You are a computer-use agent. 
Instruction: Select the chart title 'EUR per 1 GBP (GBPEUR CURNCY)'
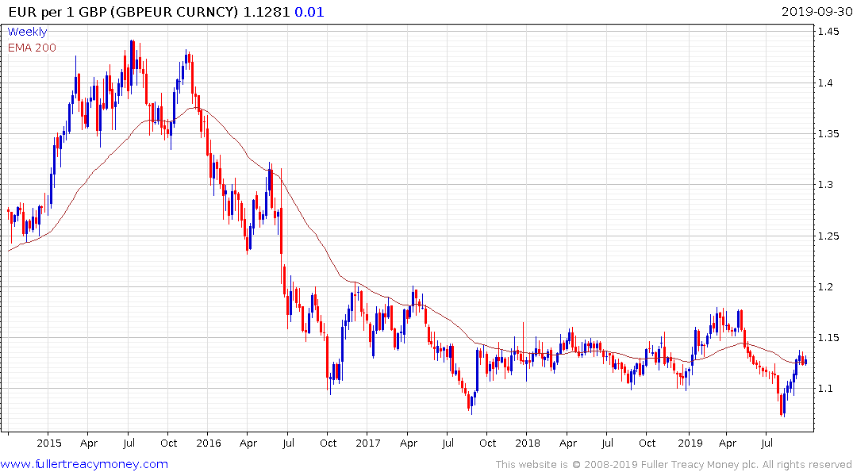124,12
